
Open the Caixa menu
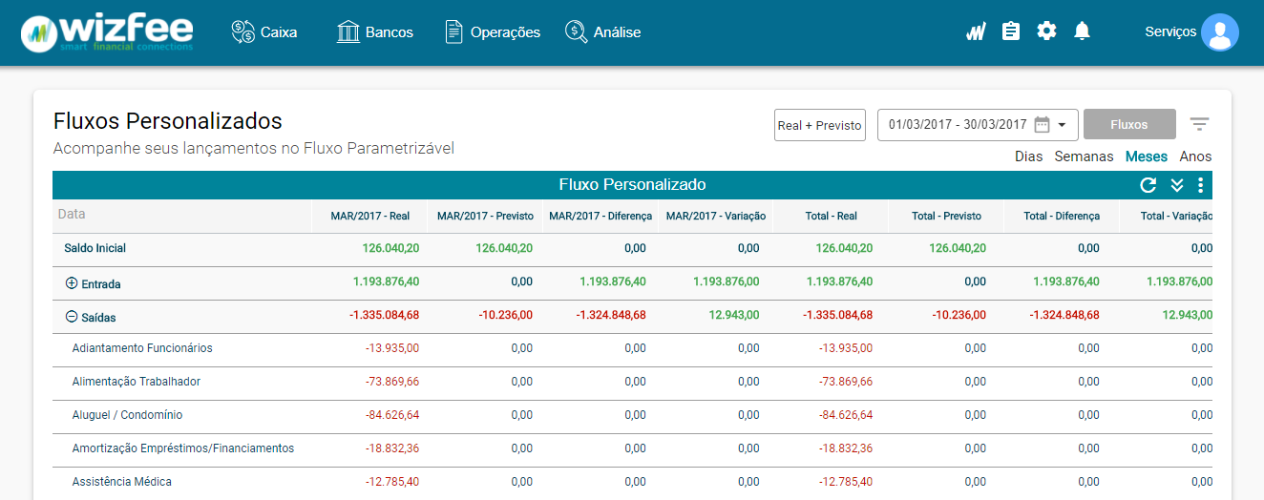pos(264,32)
